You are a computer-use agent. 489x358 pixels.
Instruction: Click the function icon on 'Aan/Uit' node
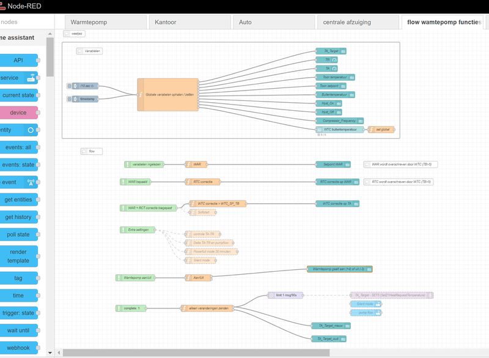[188, 277]
